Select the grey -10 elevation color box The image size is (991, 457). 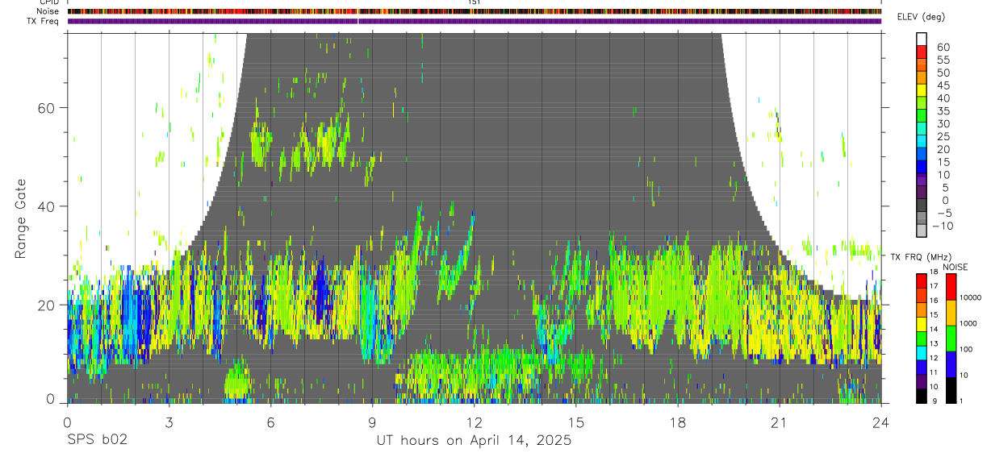pos(922,230)
